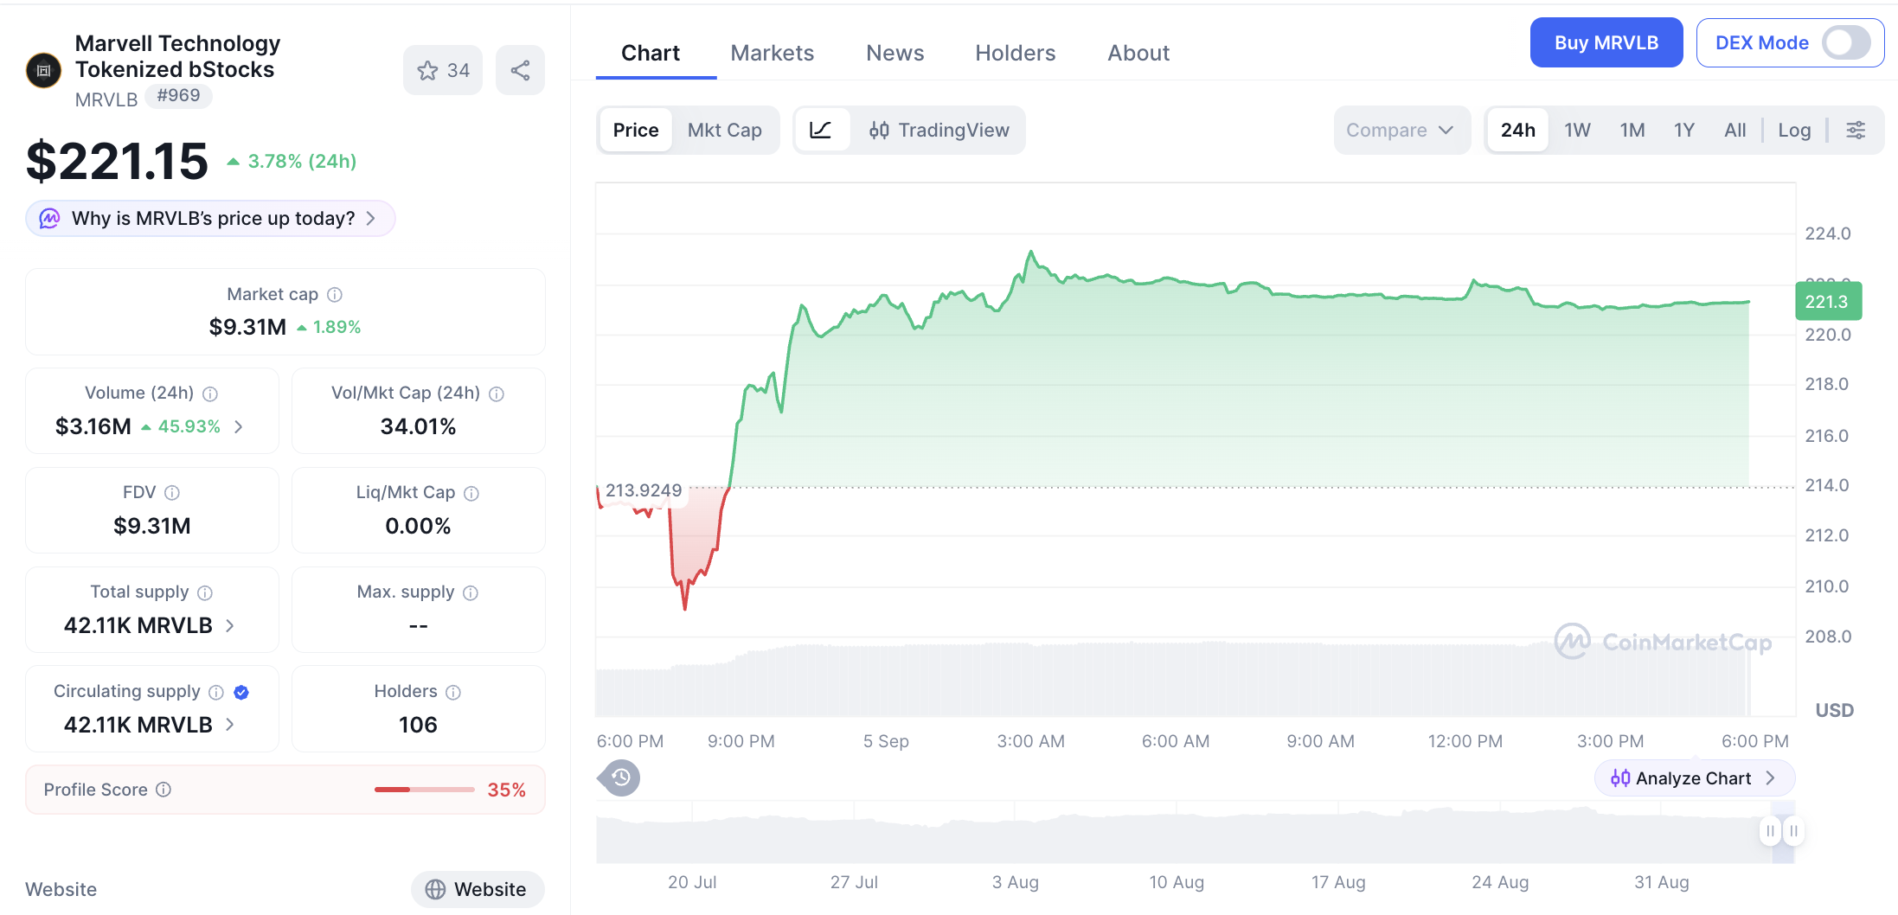Click the 34.01% Vol/Mkt Cap value
1898x915 pixels.
(418, 426)
